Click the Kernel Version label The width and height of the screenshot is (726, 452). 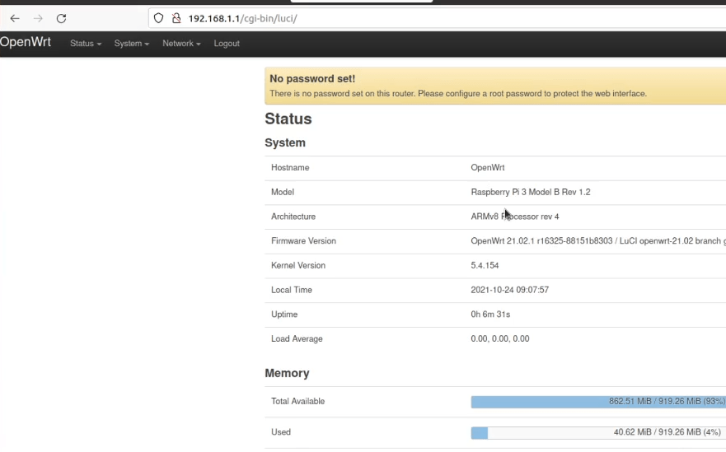point(298,266)
